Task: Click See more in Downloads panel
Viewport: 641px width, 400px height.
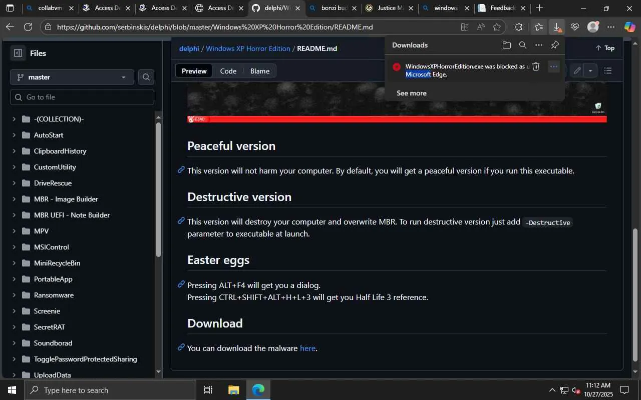Action: click(x=412, y=93)
